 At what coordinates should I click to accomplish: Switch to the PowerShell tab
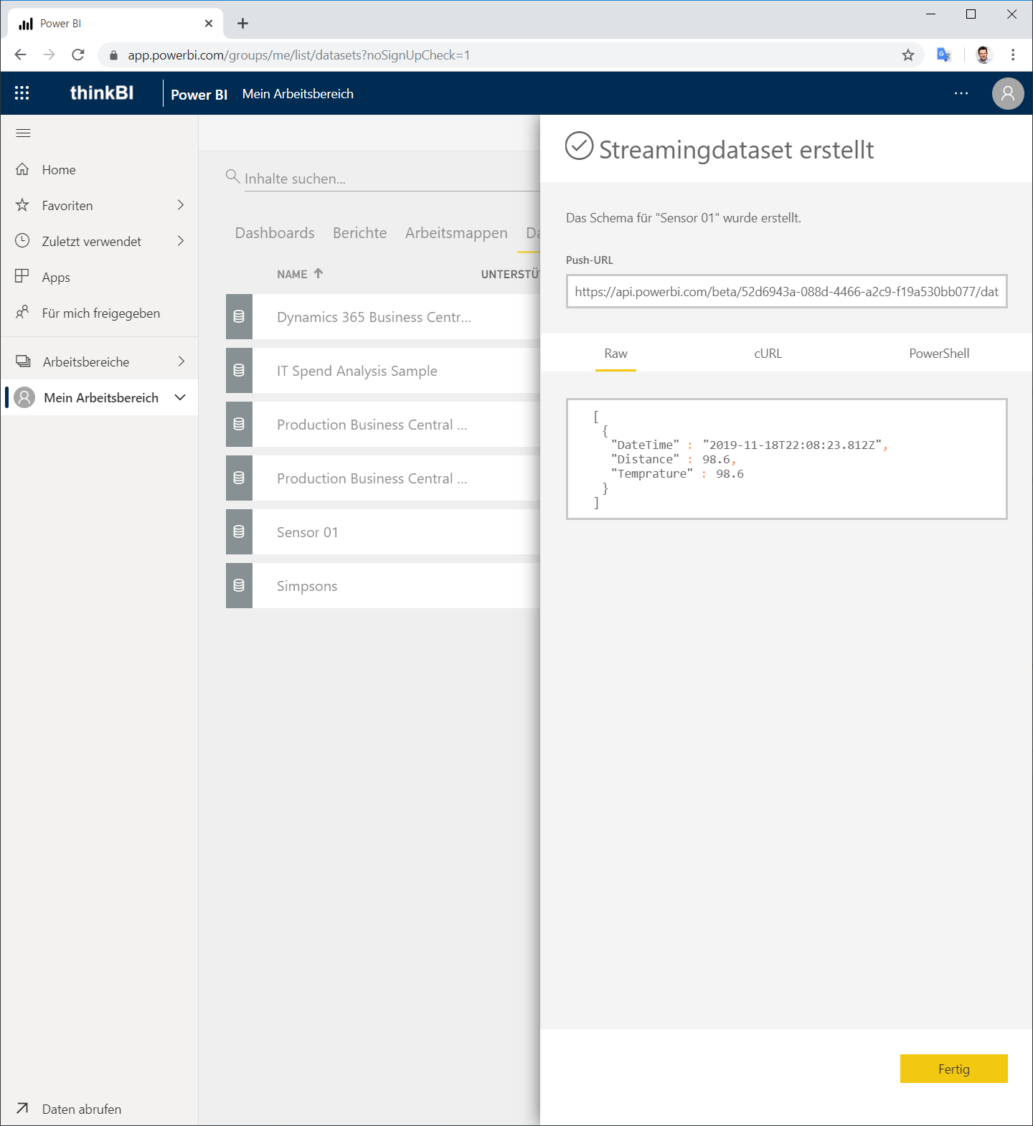click(x=939, y=354)
